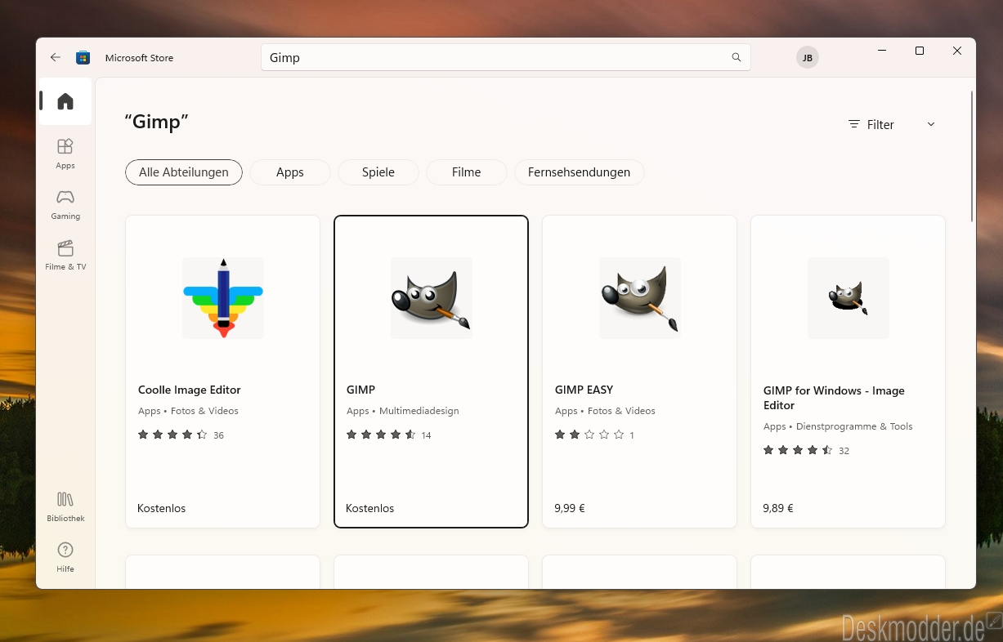Open the GIMP EASY title
The height and width of the screenshot is (642, 1003).
(584, 390)
